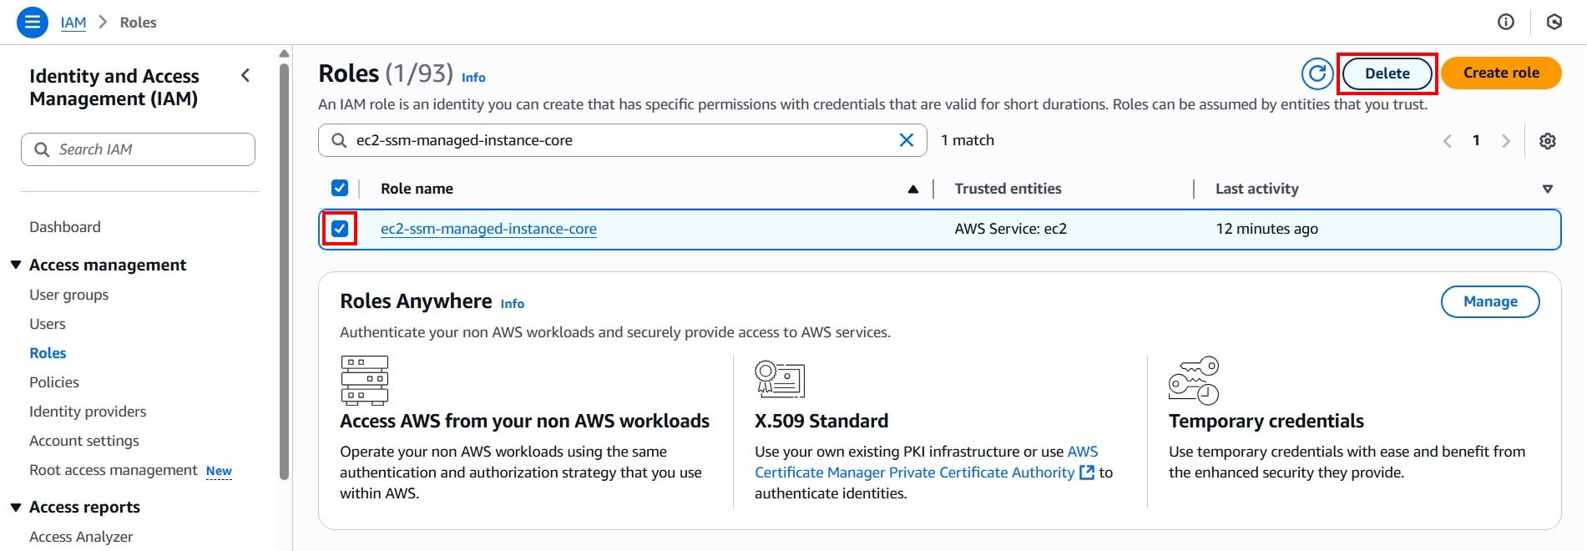This screenshot has width=1587, height=551.
Task: Collapse the Access management section
Action: (16, 265)
